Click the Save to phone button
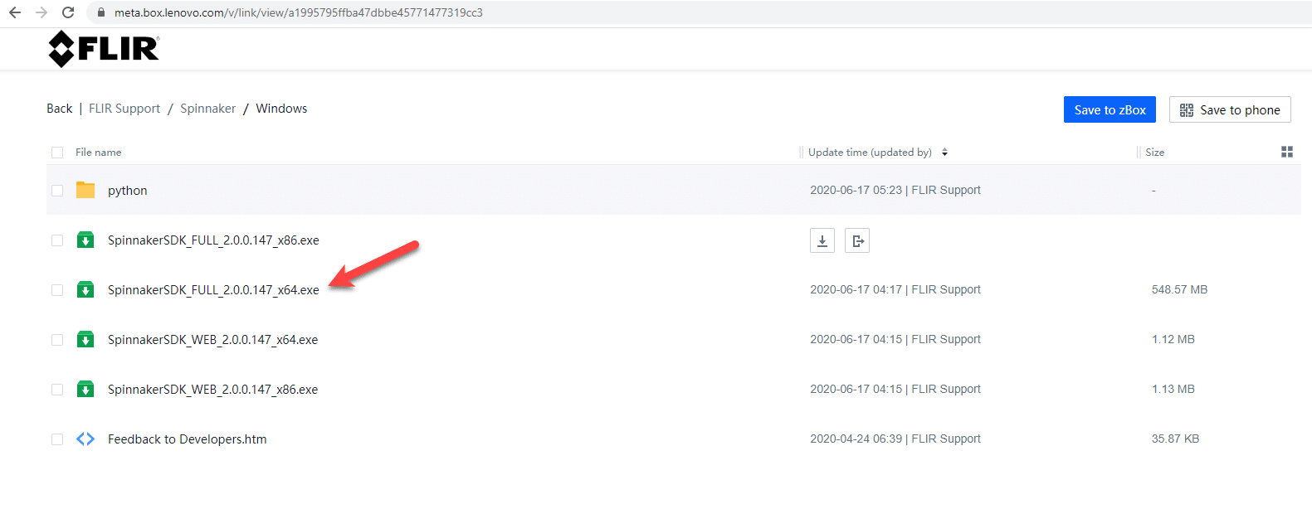 pyautogui.click(x=1230, y=109)
